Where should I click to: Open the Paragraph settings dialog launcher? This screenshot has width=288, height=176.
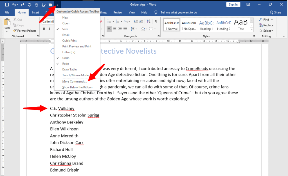159,36
